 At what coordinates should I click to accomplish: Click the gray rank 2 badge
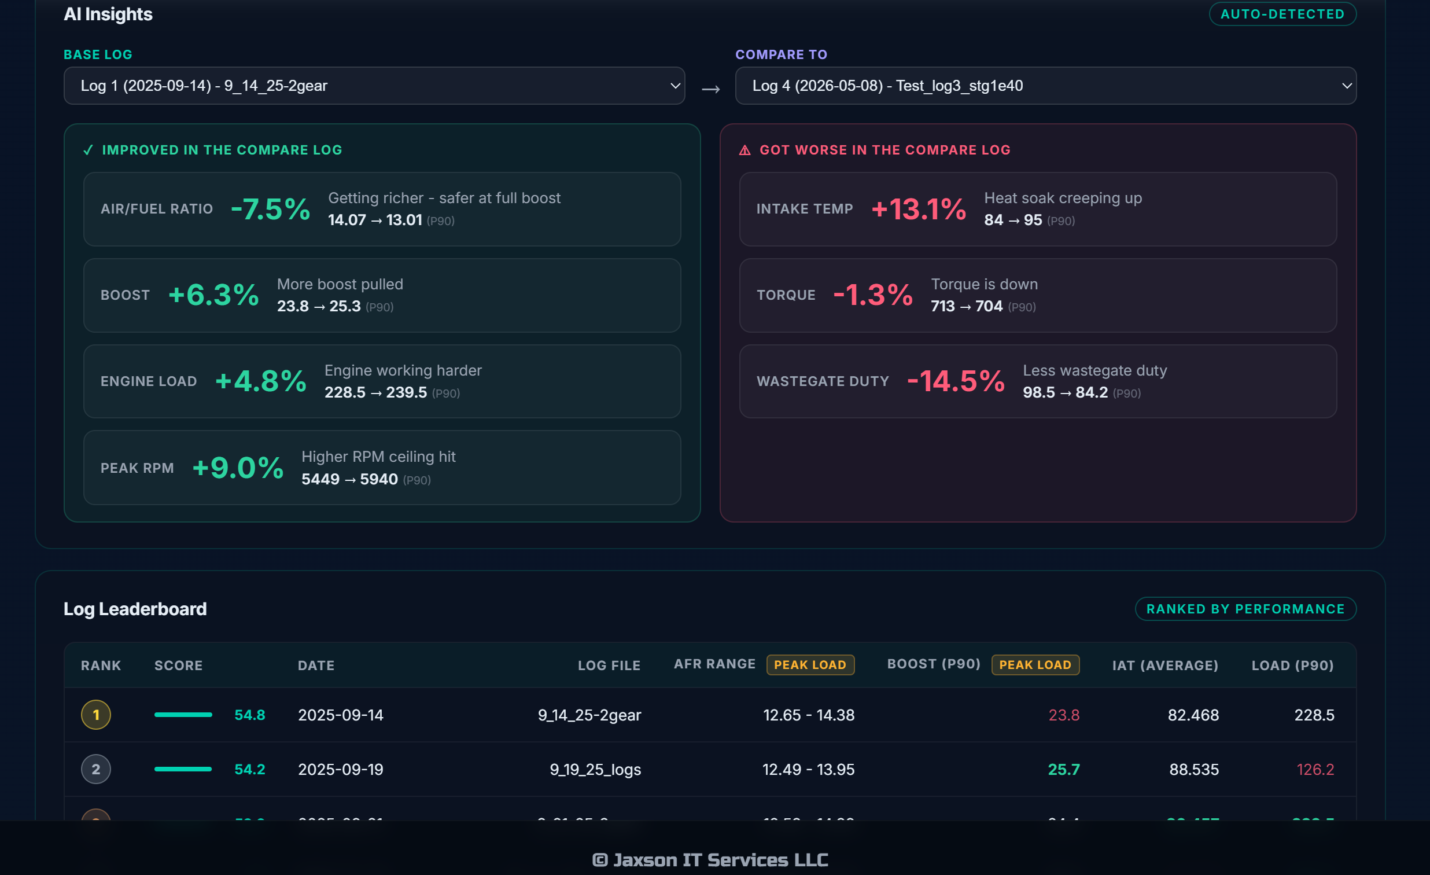click(x=96, y=769)
